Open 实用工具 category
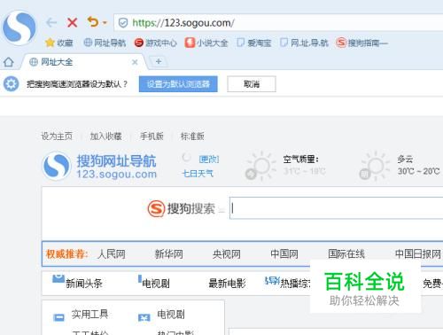 coord(89,315)
